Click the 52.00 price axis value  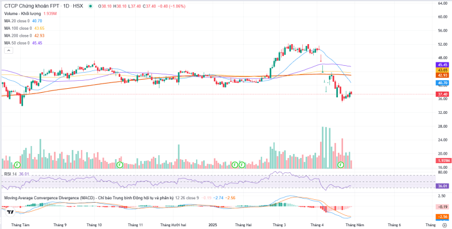[x=442, y=44]
